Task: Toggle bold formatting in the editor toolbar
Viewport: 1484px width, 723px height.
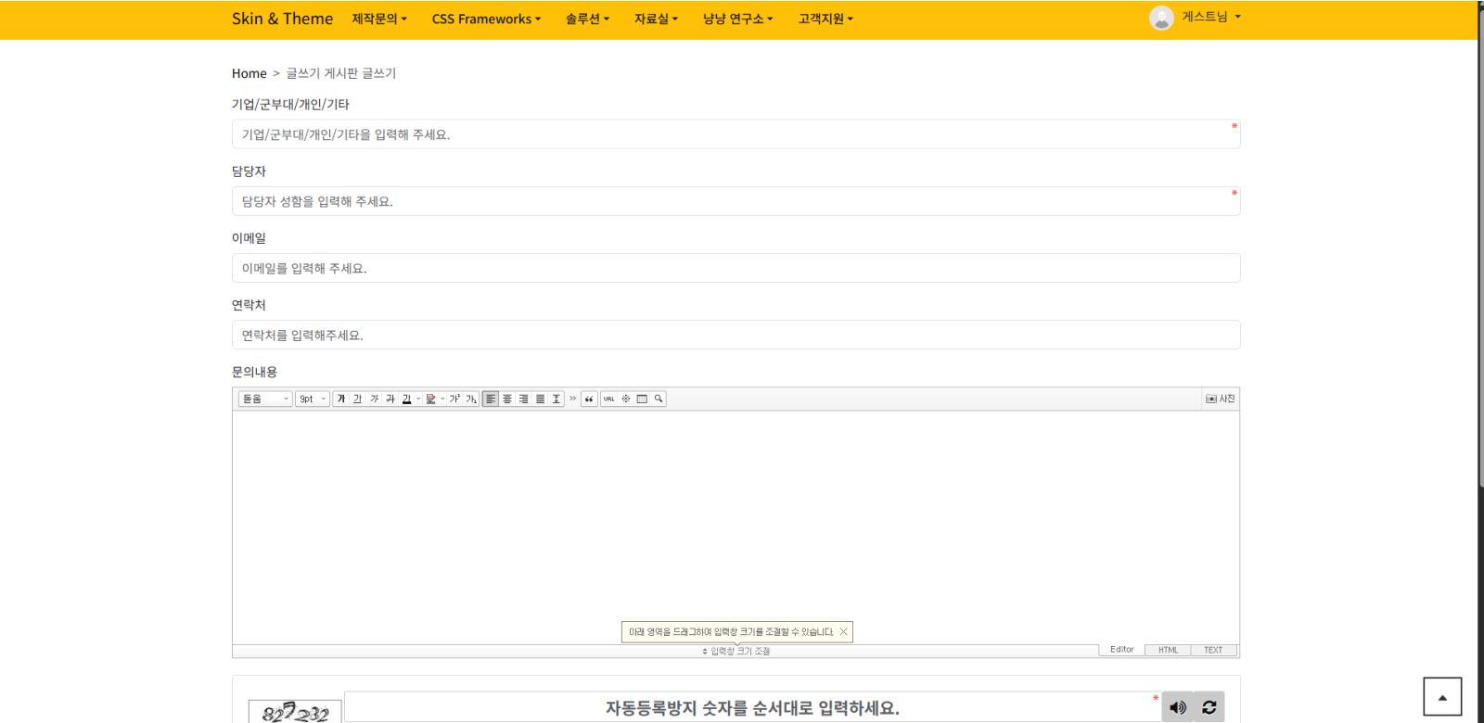Action: (341, 399)
